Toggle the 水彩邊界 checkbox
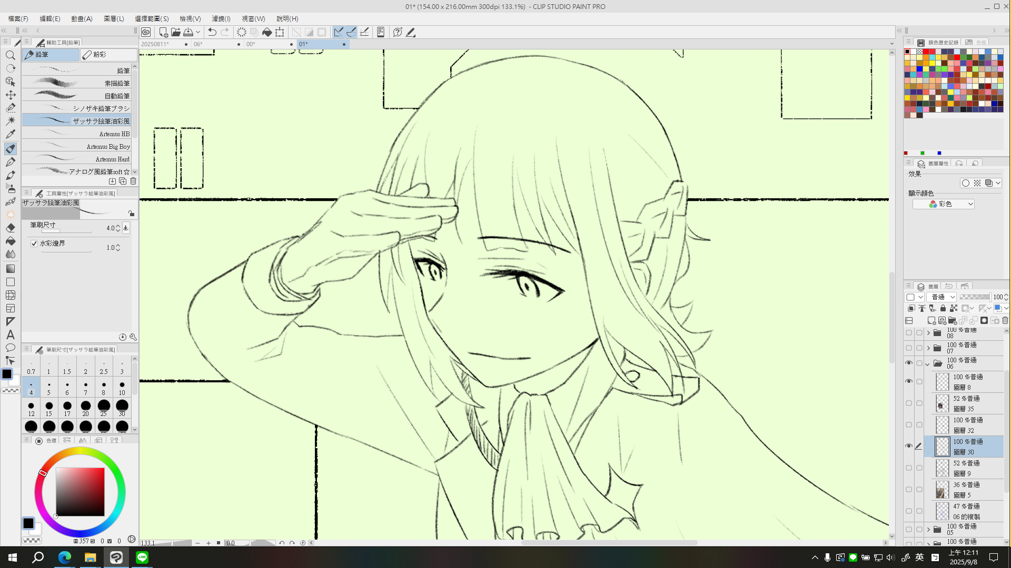The height and width of the screenshot is (568, 1011). 34,244
